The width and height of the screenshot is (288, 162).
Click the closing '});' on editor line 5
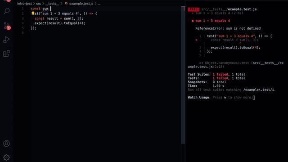click(34, 28)
